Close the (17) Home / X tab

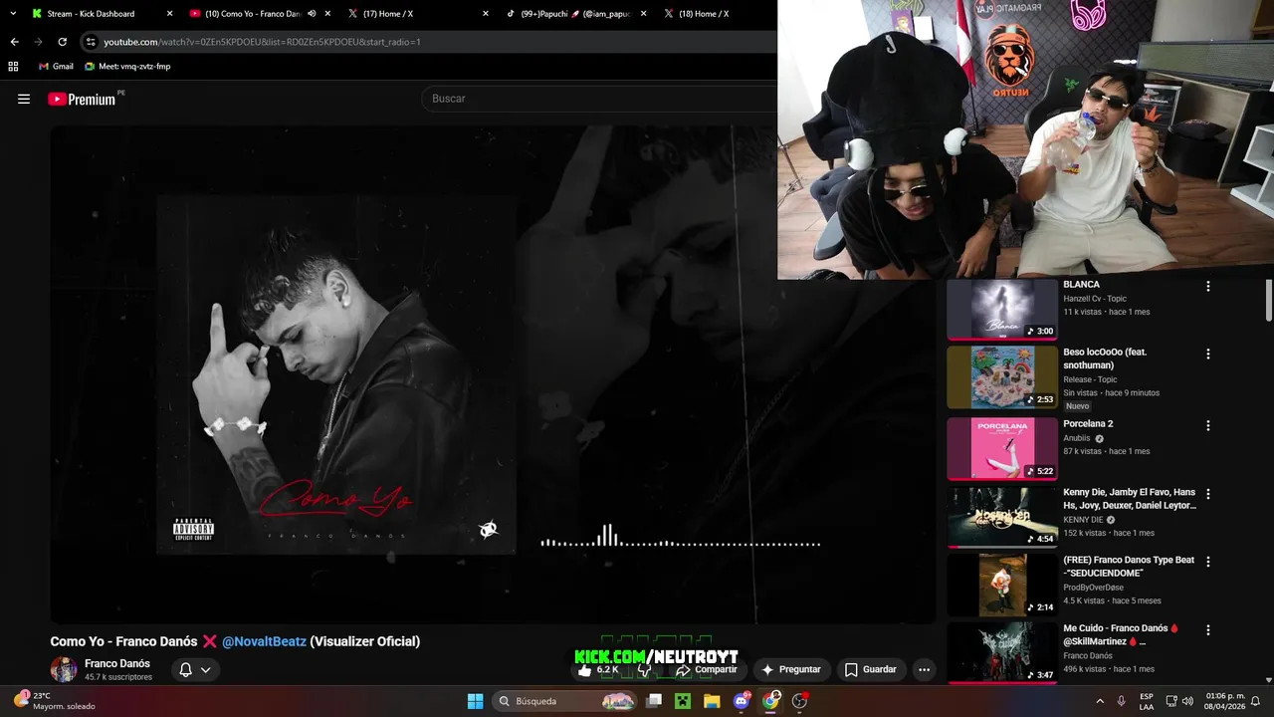click(486, 14)
